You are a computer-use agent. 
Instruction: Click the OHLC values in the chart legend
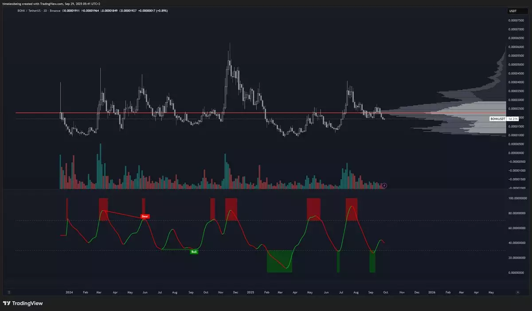point(111,11)
